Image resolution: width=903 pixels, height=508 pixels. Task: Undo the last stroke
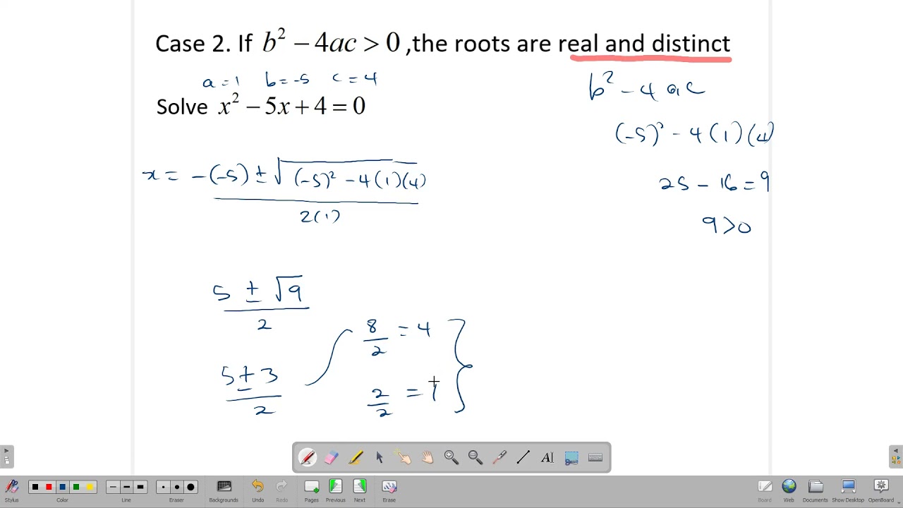257,490
